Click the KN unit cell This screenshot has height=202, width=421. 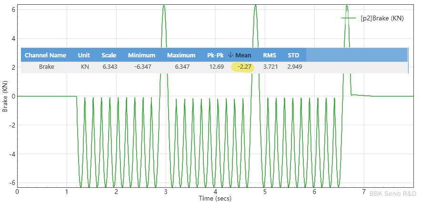[85, 67]
